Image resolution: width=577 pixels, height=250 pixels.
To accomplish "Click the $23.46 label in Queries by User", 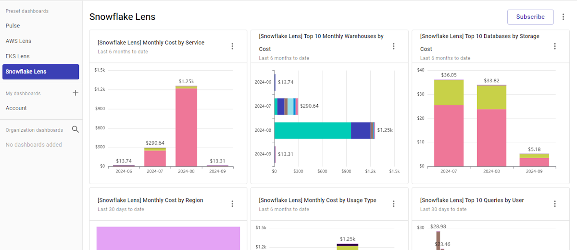I will pos(442,244).
